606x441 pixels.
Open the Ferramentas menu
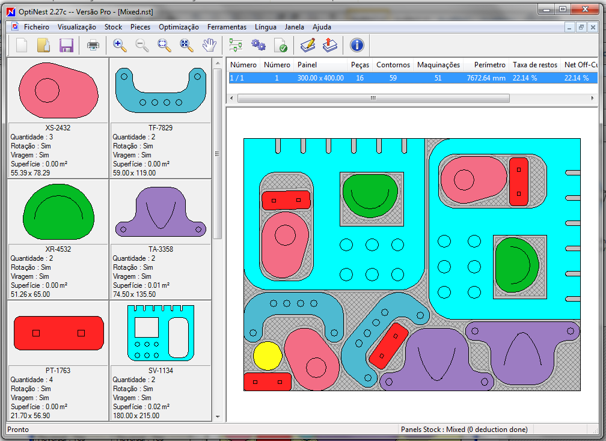227,27
